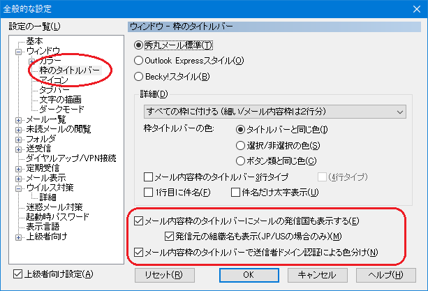Collapse the ウイルス対策 tree node
This screenshot has height=291, width=428.
click(x=19, y=188)
